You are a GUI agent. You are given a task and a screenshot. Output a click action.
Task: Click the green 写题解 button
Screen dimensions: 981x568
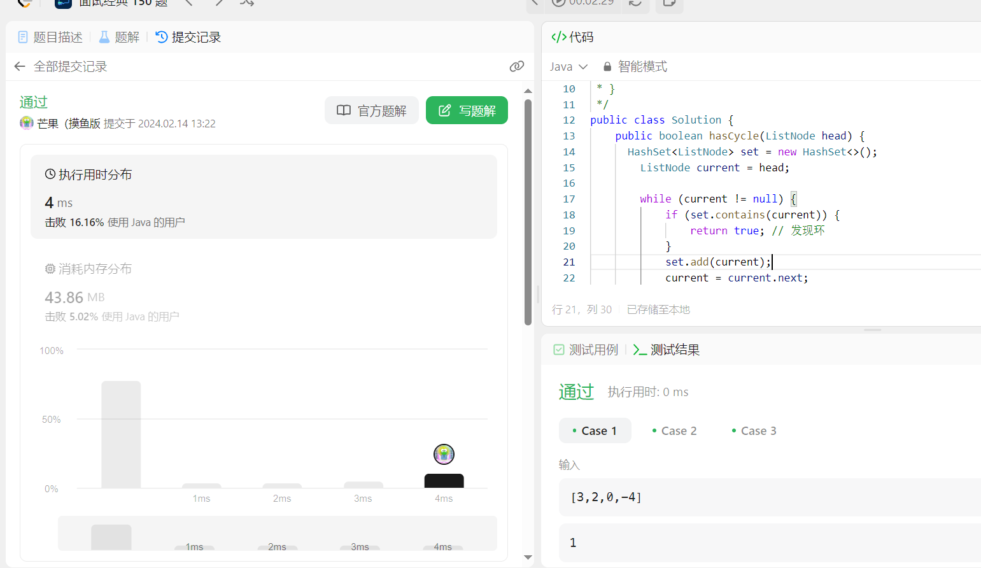(x=467, y=110)
